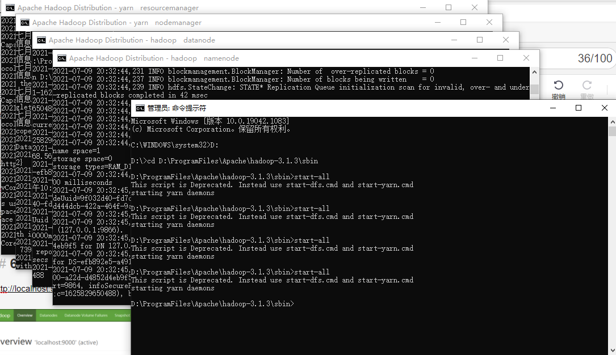Minimize the yarn nodemanager window

pyautogui.click(x=438, y=22)
